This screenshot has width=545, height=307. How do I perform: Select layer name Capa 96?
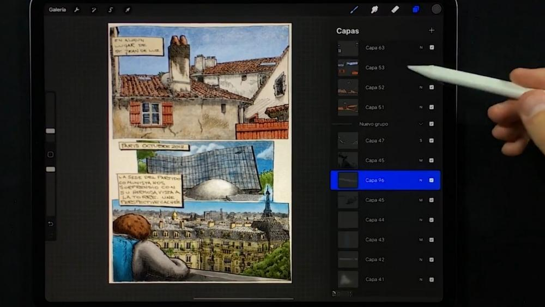click(x=375, y=180)
